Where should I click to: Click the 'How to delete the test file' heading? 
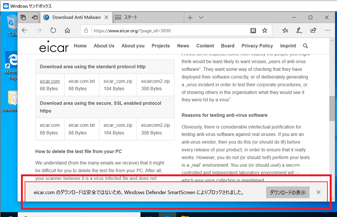(x=78, y=152)
